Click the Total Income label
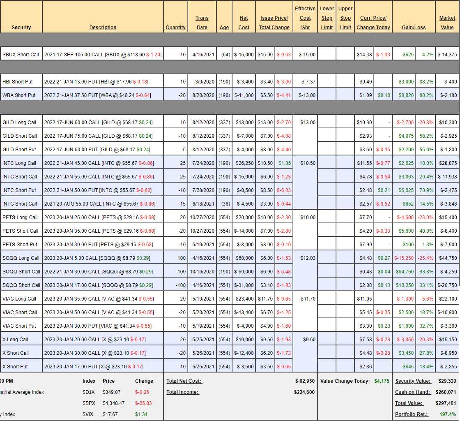The height and width of the screenshot is (421, 460). point(182,392)
